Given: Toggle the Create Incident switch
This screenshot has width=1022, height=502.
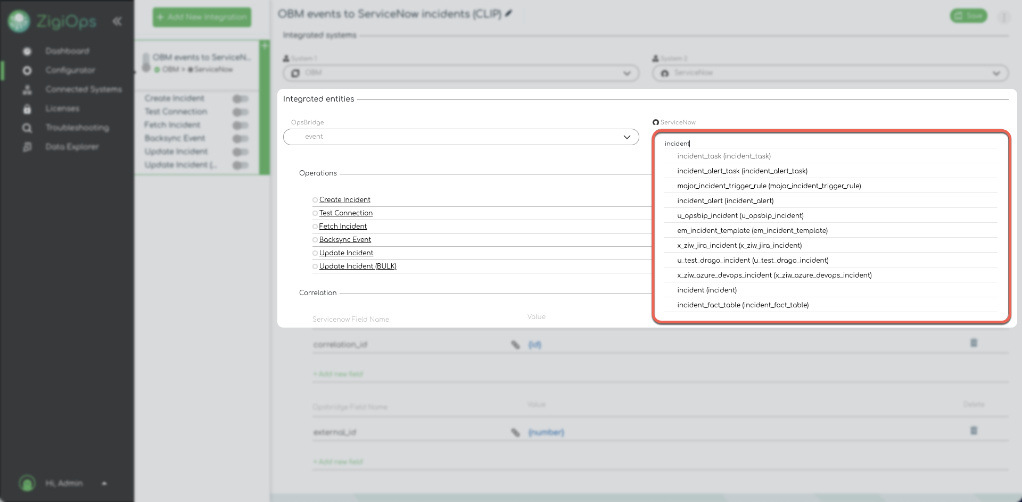Looking at the screenshot, I should click(240, 99).
